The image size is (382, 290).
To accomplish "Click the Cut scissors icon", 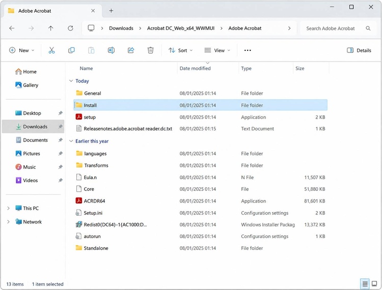I will [51, 50].
